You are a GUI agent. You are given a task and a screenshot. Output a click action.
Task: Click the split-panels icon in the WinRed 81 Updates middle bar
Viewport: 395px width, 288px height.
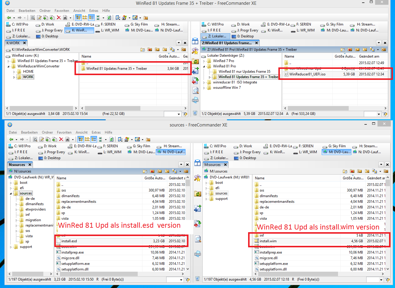(195, 41)
